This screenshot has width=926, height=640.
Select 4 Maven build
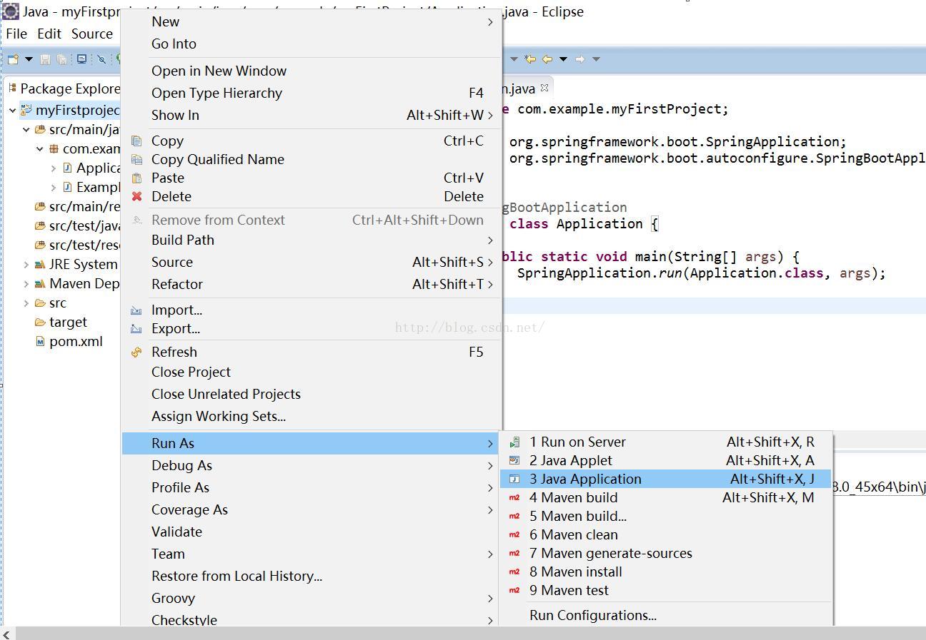pos(666,497)
